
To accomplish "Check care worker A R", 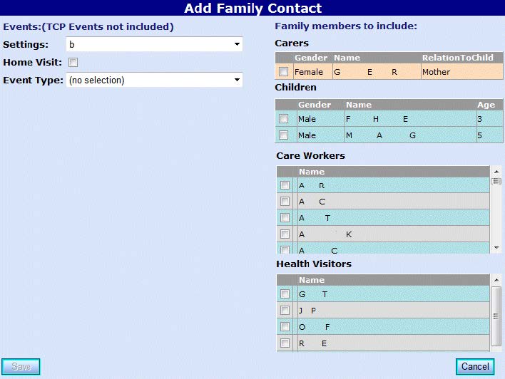I will coord(285,185).
